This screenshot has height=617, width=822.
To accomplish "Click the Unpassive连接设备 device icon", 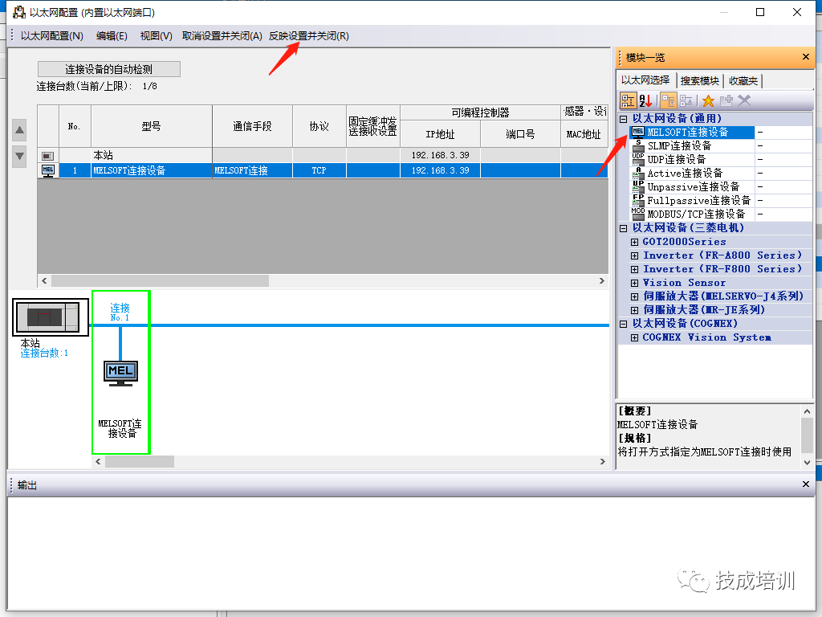I will click(x=638, y=186).
